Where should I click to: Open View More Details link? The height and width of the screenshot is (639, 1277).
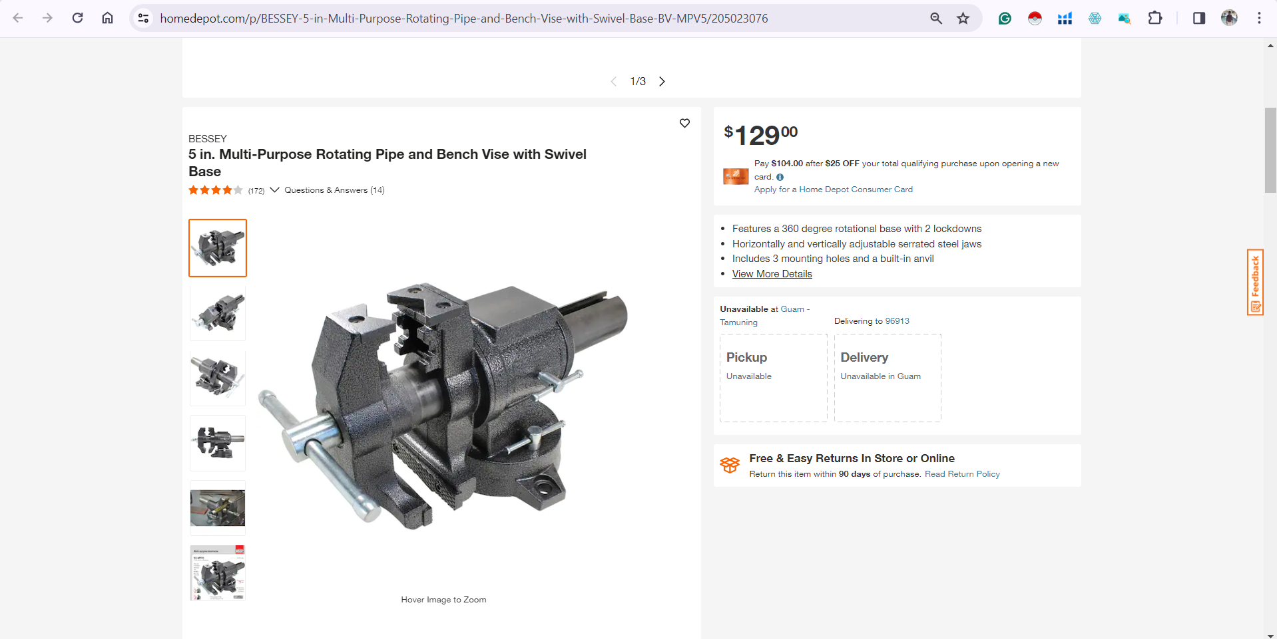coord(772,274)
